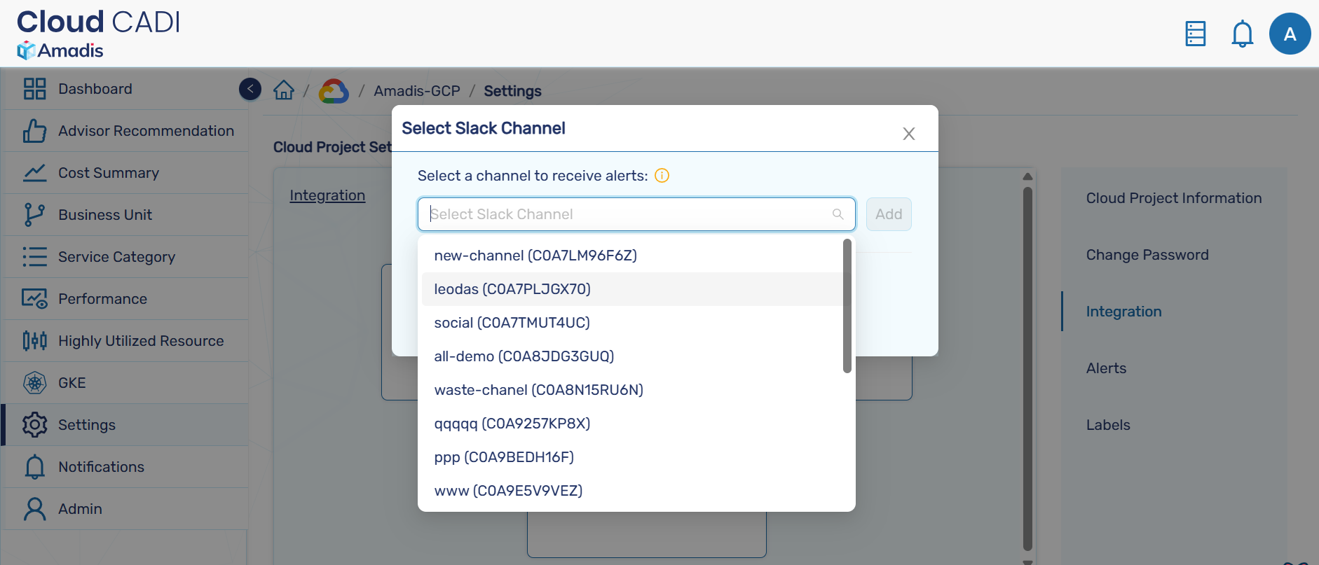Click the dropdown list scrollbar
Image resolution: width=1319 pixels, height=565 pixels.
pos(847,305)
